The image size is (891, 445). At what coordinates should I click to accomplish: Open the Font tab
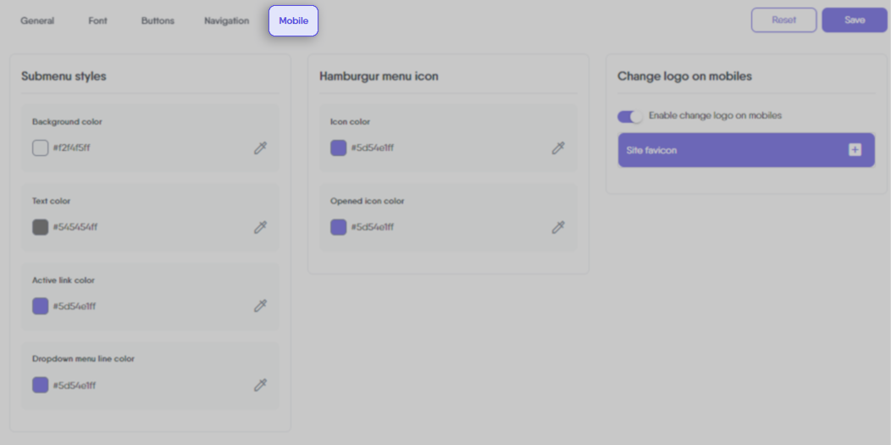point(98,21)
